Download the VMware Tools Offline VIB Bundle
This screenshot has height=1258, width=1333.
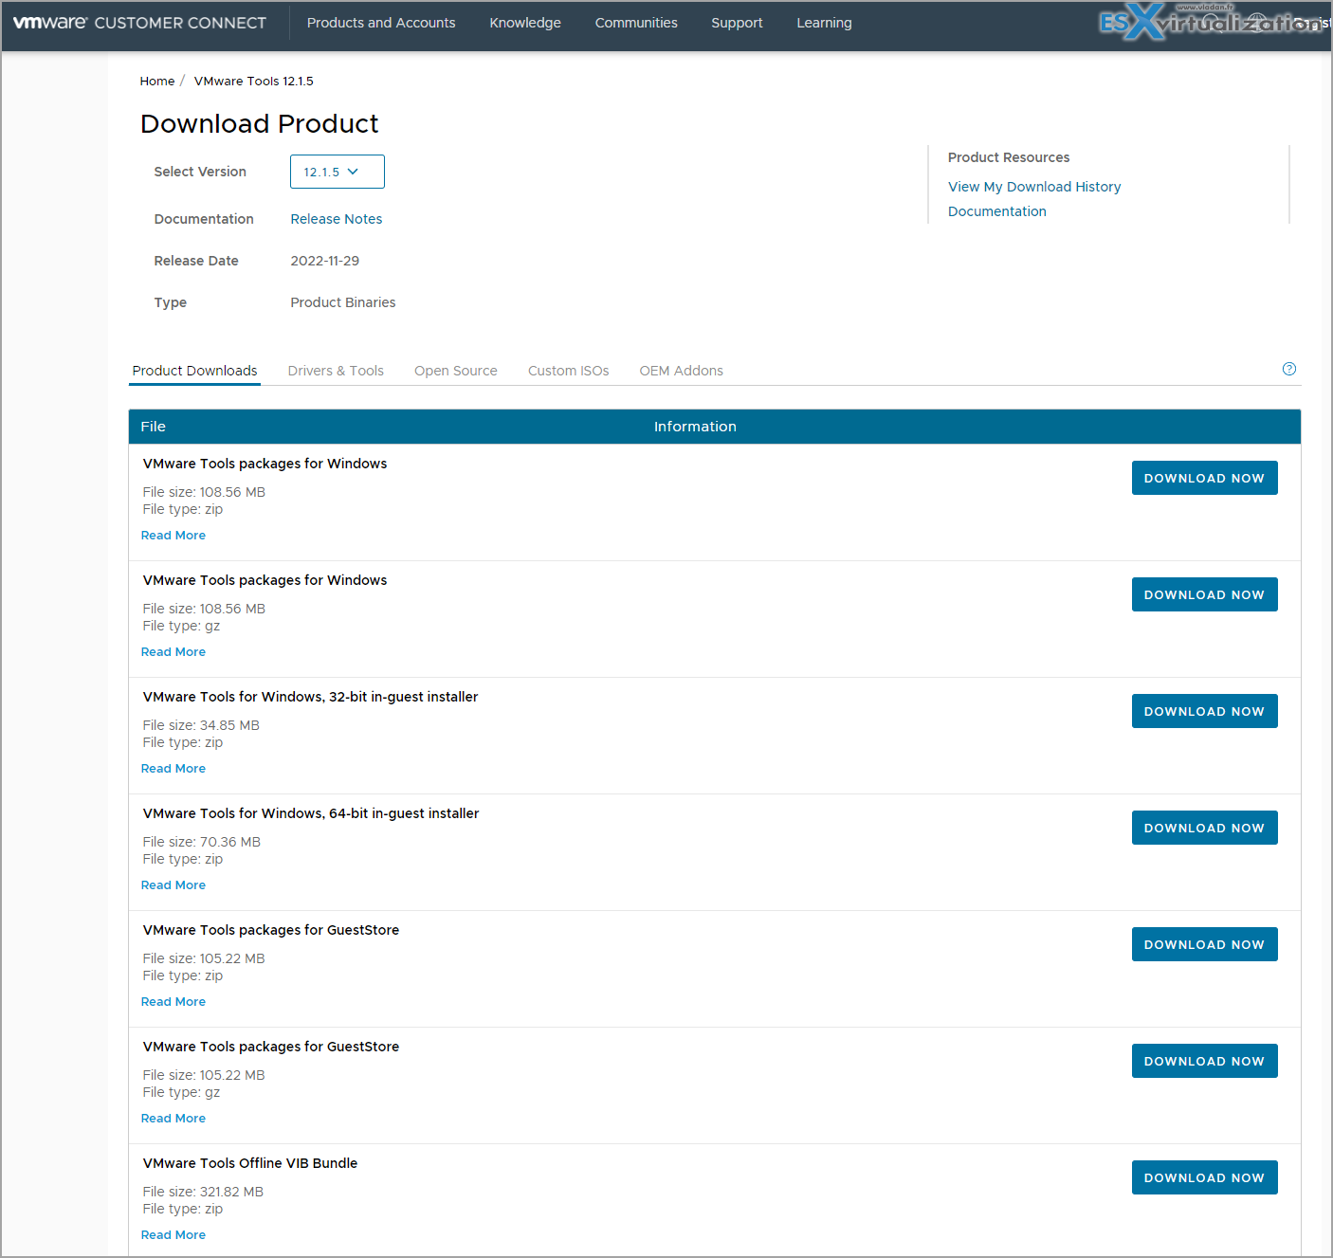[x=1204, y=1177]
